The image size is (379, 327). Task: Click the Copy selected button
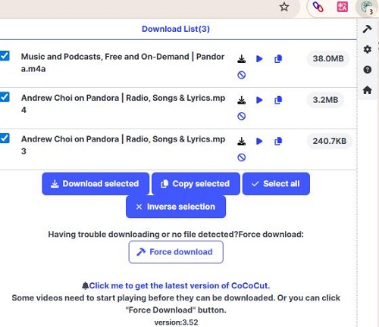click(196, 184)
